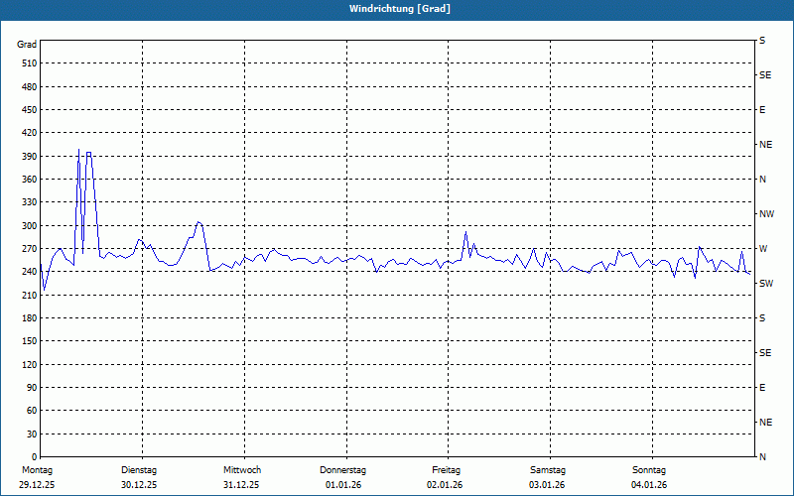The height and width of the screenshot is (496, 794).
Task: Click the 01.01.26 date label
Action: (x=343, y=485)
